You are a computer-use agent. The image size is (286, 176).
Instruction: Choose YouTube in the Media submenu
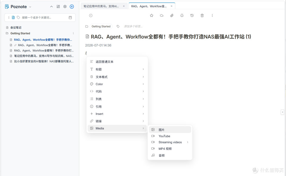(x=170, y=136)
